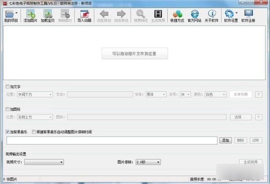This screenshot has width=270, height=184.
Task: Open the 我的项目 toolbar menu
Action: click(x=10, y=16)
